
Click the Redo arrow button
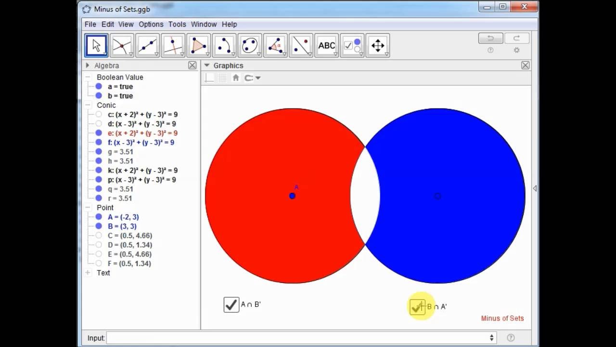516,38
